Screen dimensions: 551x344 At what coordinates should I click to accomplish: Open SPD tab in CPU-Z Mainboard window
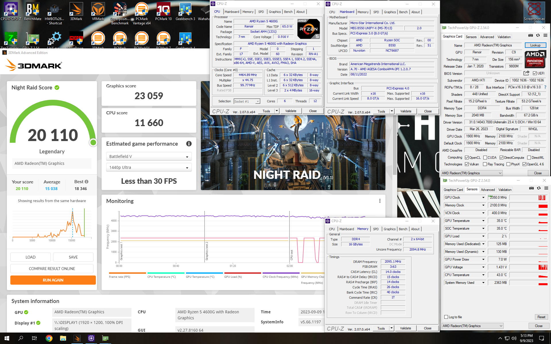tap(376, 12)
